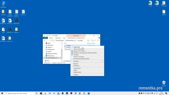Screen dimensions: 169x95
Task: Open the address bar history dropdown
Action: [87, 40]
